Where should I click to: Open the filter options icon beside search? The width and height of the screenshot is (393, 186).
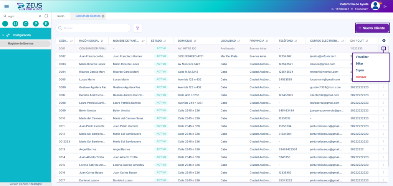[x=138, y=28]
